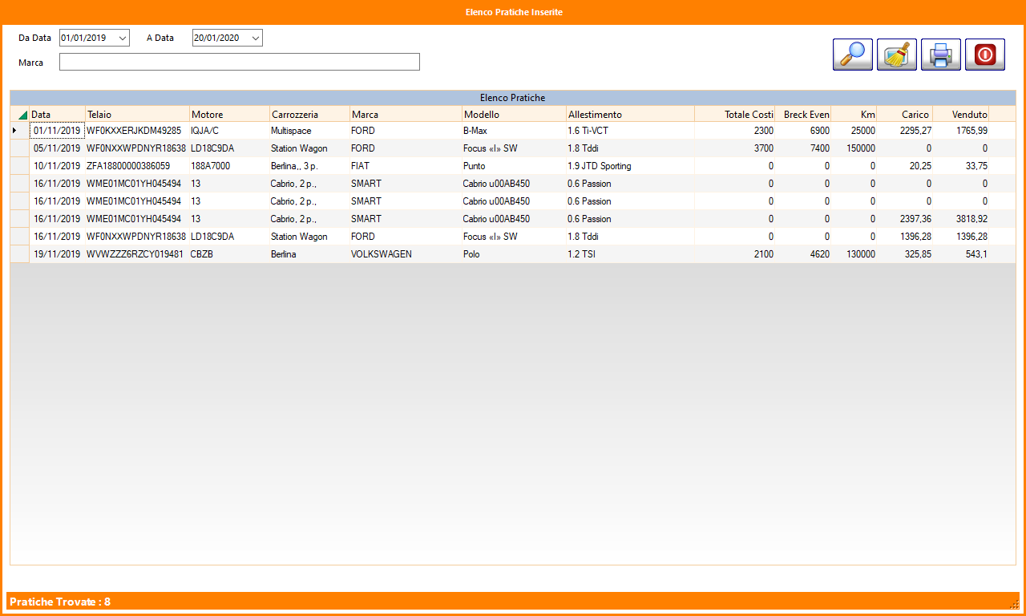Select telaio cell ZFA18800000386059
Image resolution: width=1026 pixels, height=616 pixels.
[137, 165]
